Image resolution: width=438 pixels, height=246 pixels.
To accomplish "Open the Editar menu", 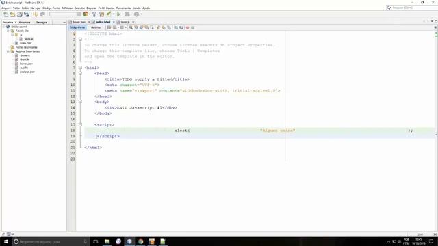I will (x=16, y=8).
